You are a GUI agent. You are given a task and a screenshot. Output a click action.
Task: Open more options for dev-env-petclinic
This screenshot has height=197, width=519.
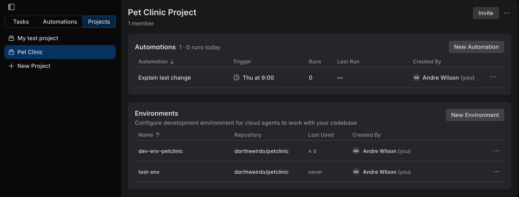point(496,151)
